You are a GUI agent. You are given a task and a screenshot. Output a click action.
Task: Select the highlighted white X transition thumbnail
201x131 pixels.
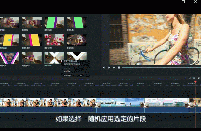click(x=54, y=58)
